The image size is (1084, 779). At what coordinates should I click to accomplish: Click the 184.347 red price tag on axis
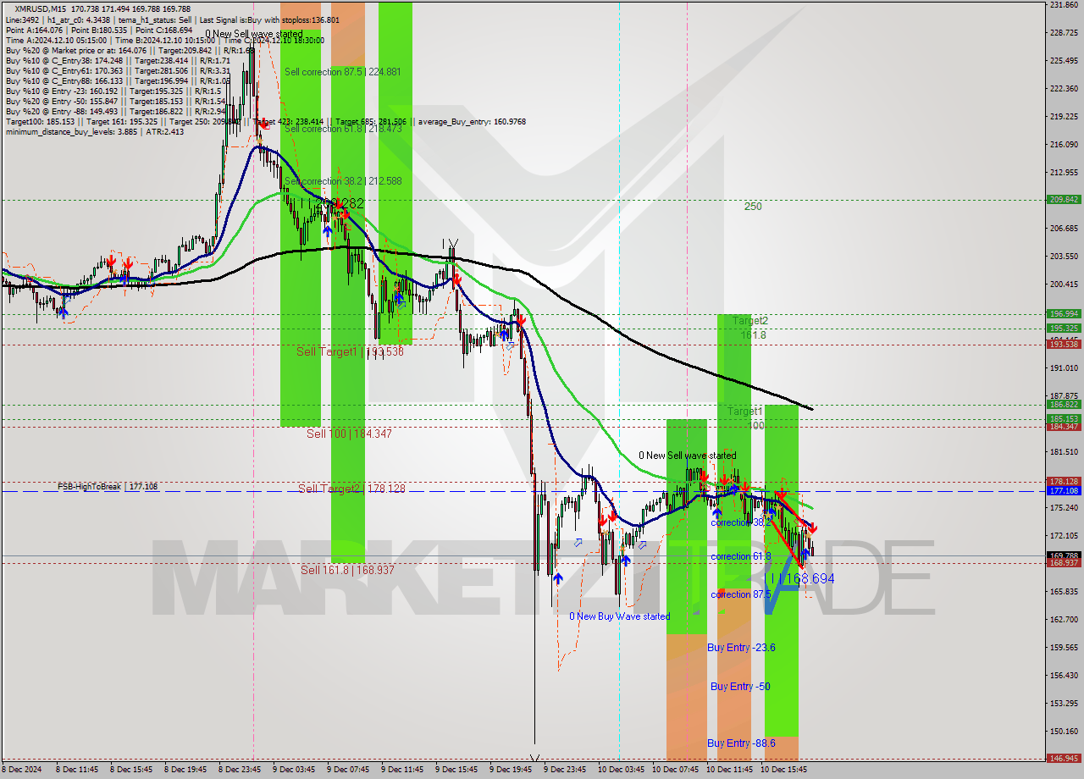[x=1063, y=426]
